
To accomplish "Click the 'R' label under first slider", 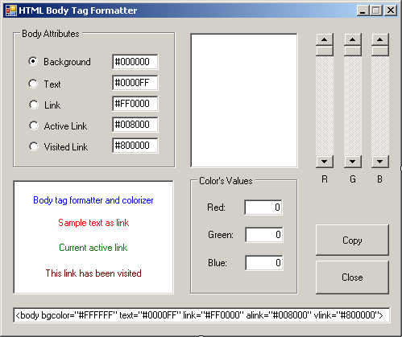I will tap(325, 179).
